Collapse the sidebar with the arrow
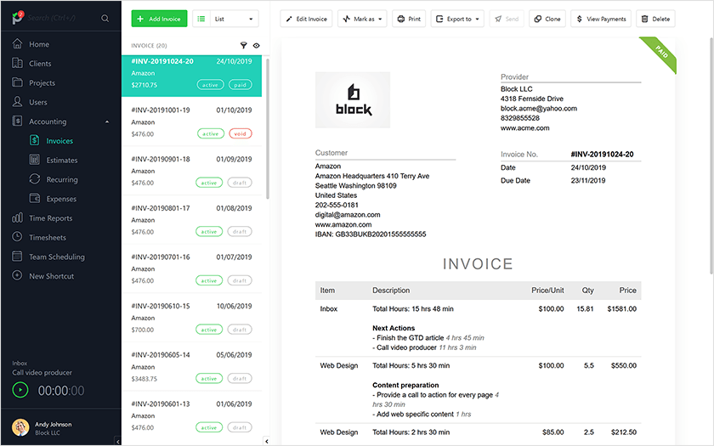The height and width of the screenshot is (446, 714). click(118, 441)
